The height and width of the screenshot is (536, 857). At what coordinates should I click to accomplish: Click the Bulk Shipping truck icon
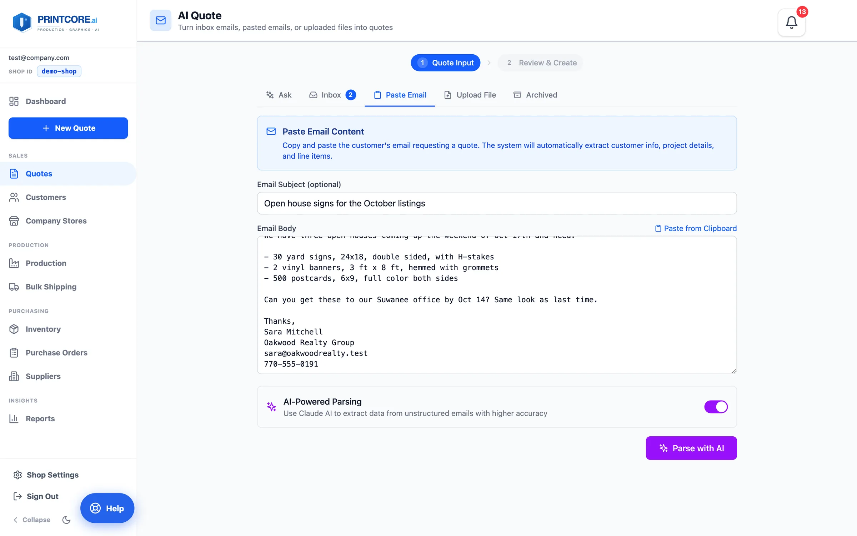[14, 287]
